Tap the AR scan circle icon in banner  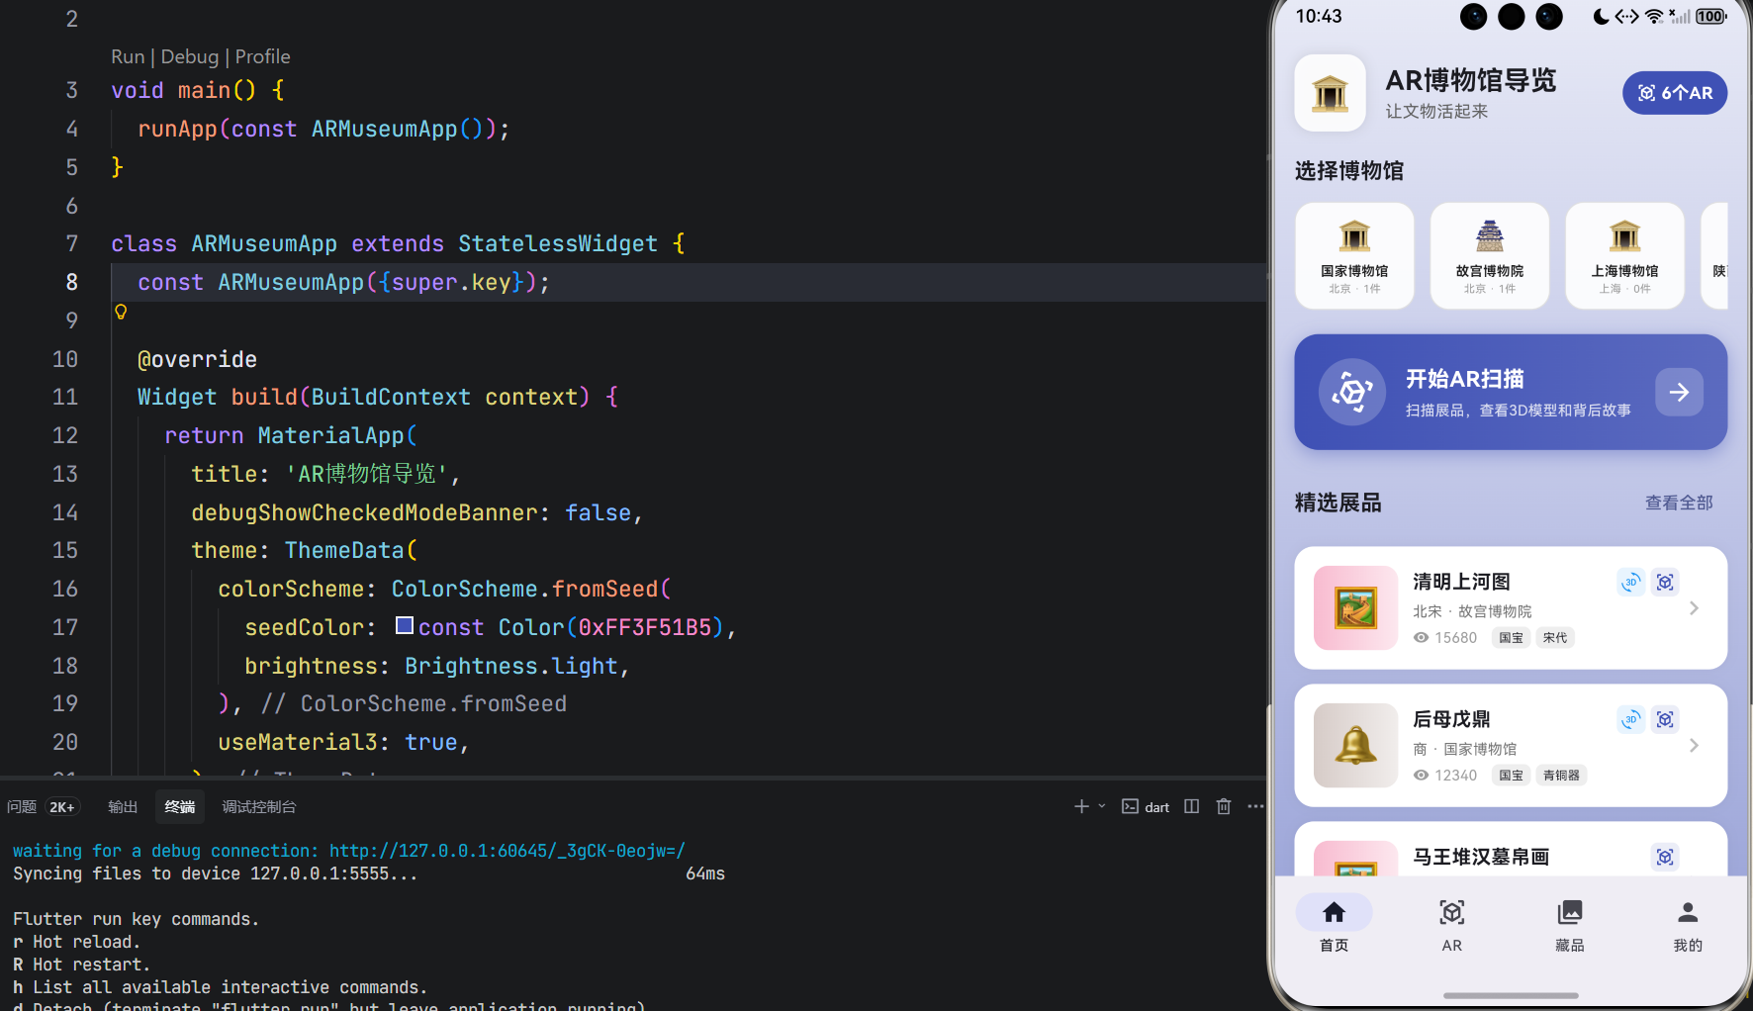(x=1352, y=392)
